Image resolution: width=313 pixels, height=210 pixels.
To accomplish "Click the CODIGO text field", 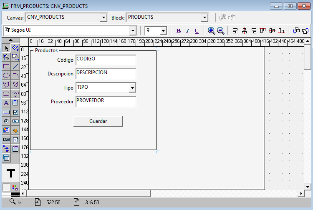I will pos(106,60).
